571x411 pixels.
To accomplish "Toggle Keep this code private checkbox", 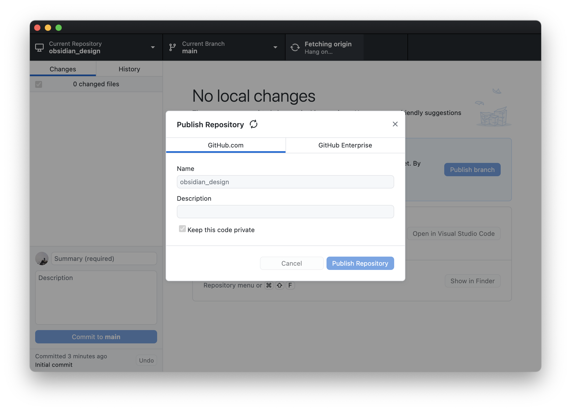I will 182,229.
